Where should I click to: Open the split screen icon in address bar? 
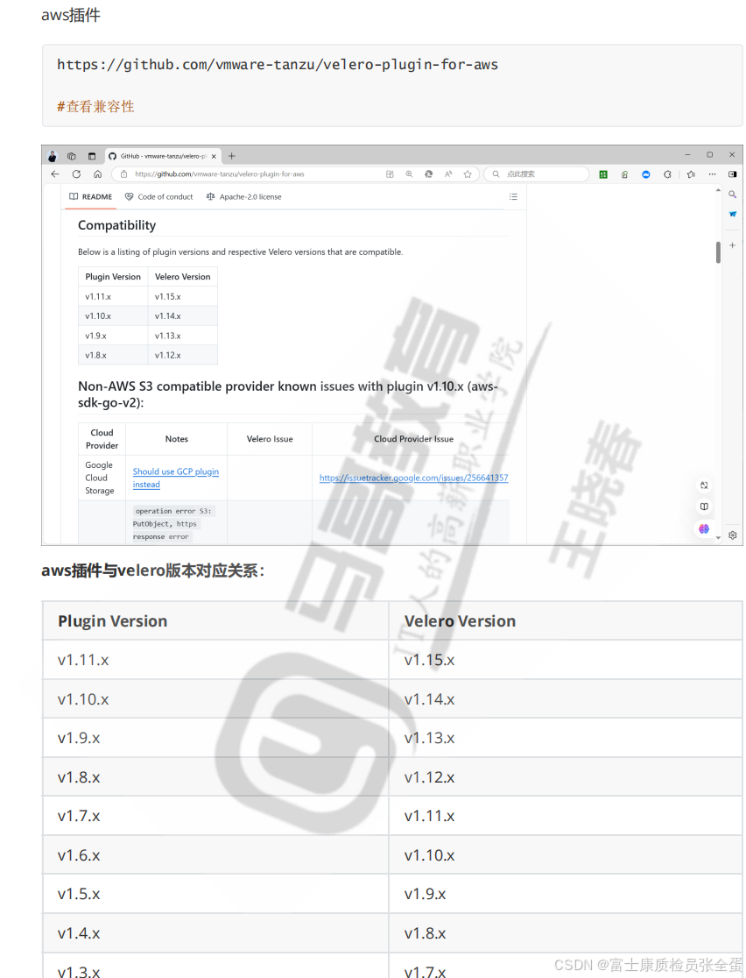[x=390, y=174]
